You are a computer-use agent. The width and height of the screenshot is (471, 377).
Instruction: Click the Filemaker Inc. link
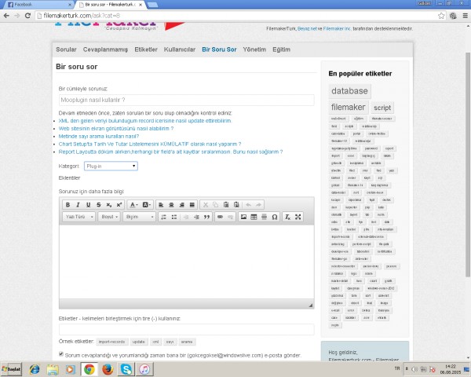click(x=337, y=29)
